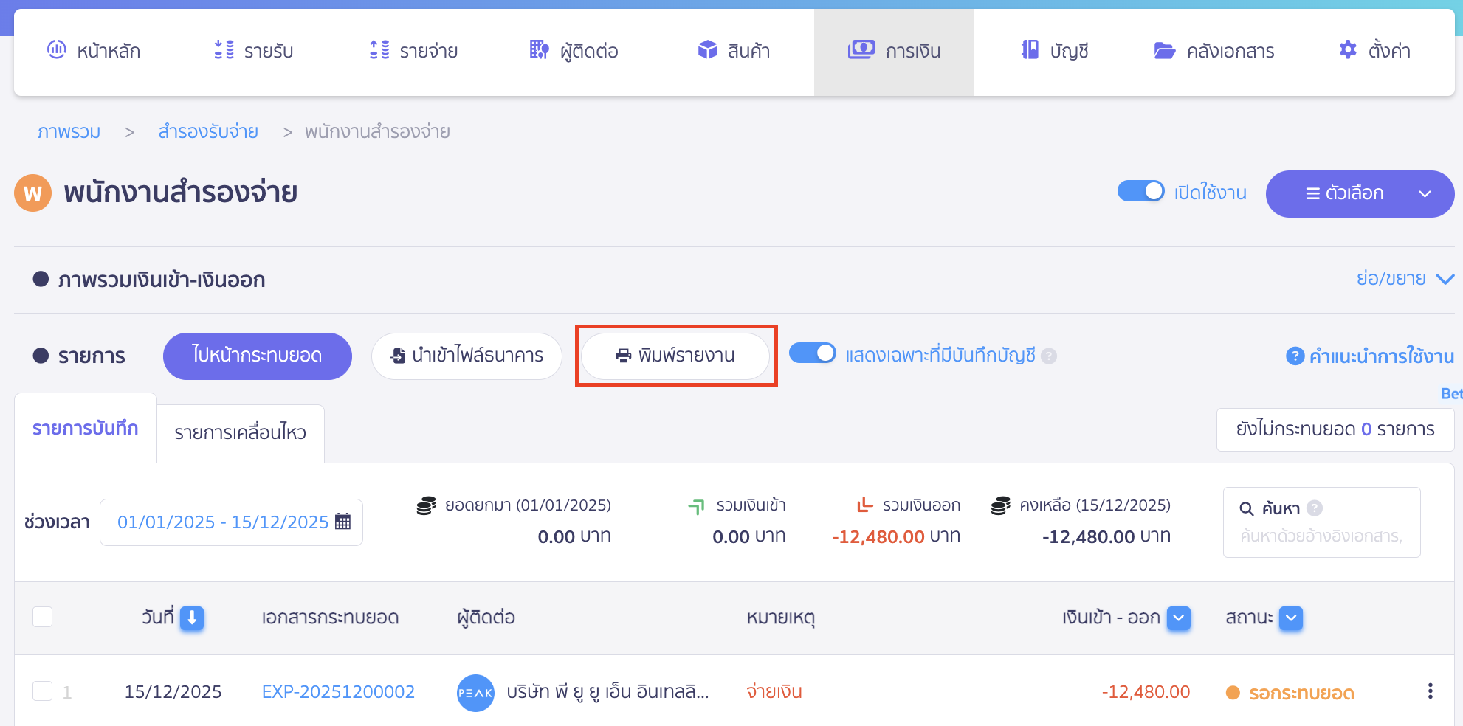Collapse section using ย่อ/ขยาย chevron
The image size is (1463, 726).
(x=1445, y=279)
